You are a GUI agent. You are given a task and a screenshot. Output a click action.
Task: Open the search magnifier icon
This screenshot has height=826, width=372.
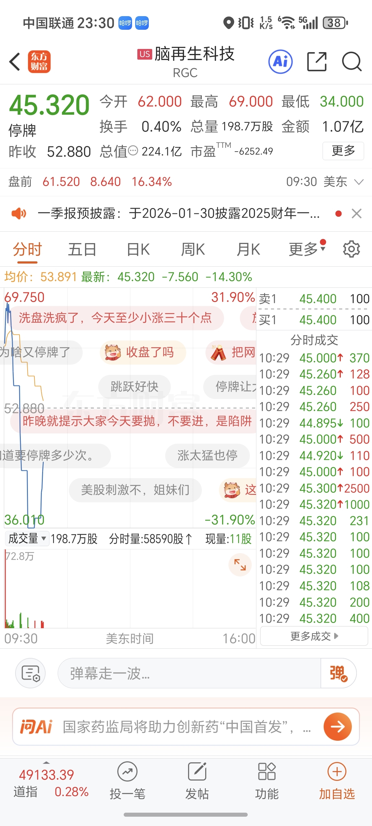(352, 62)
